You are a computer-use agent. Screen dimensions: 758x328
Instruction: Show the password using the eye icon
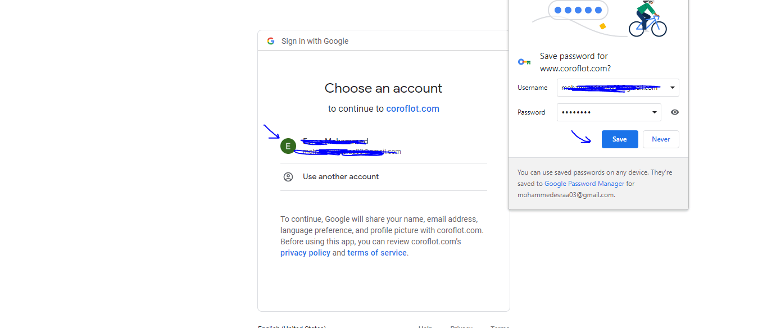pos(675,112)
